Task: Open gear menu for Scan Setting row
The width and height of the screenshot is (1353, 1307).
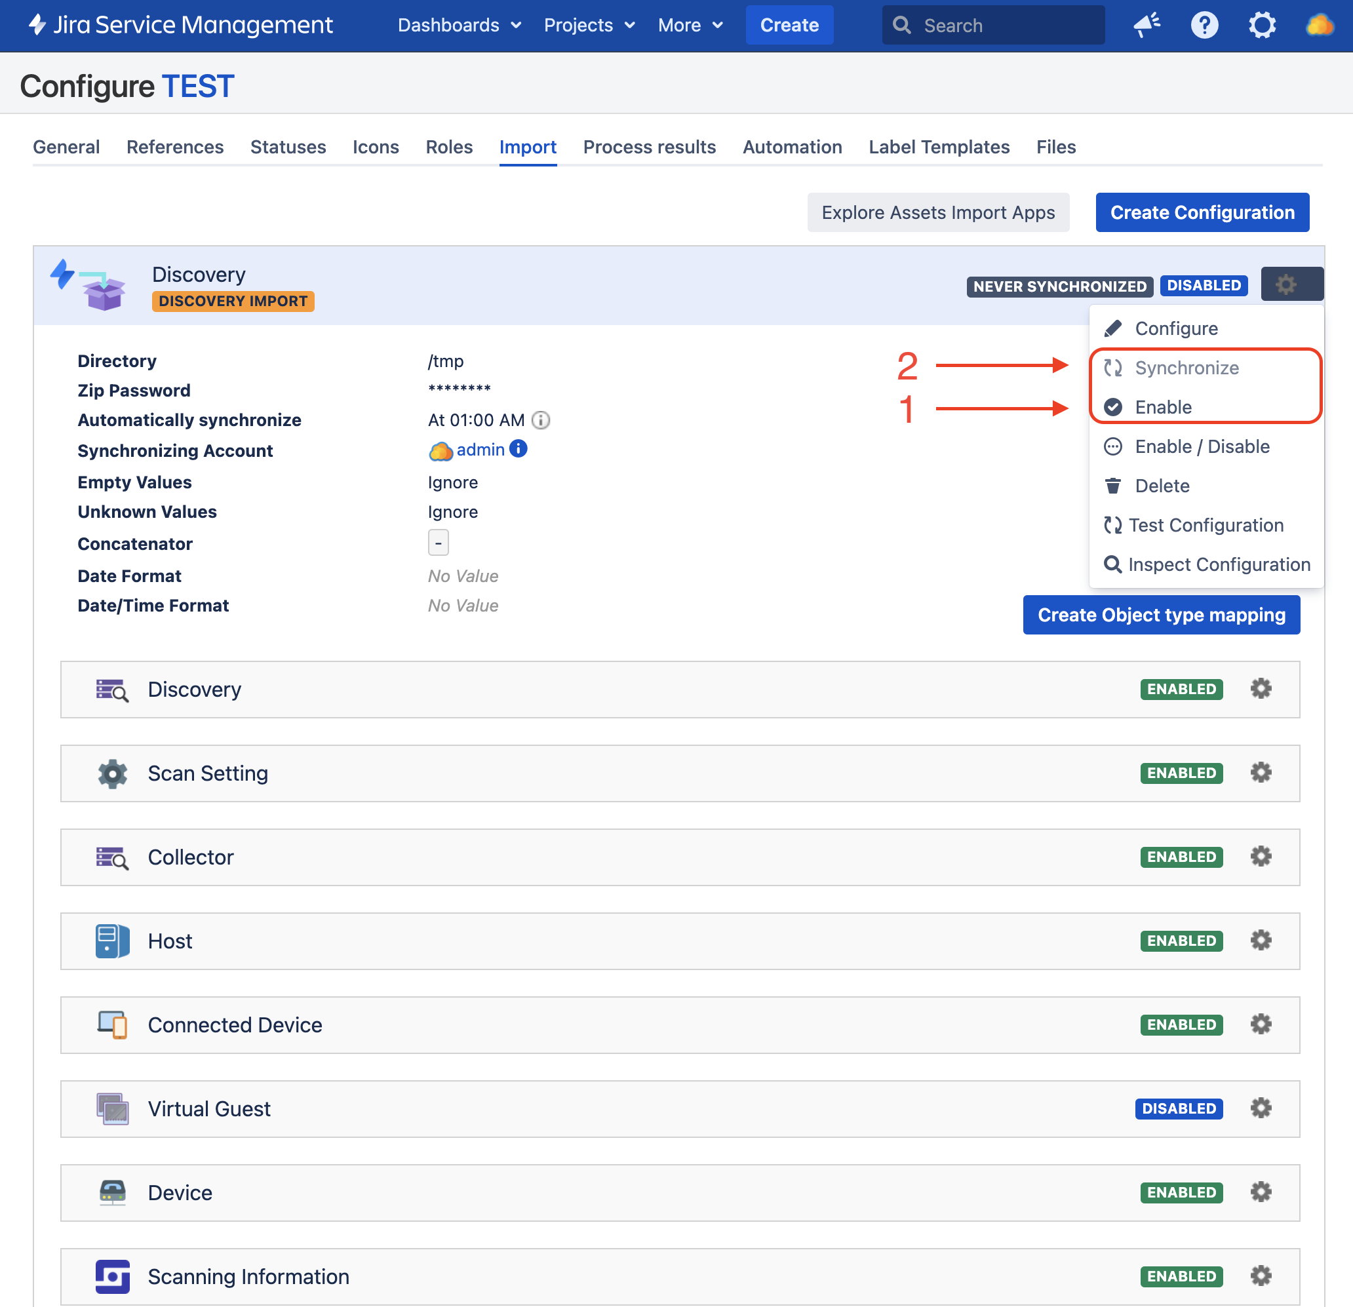Action: point(1261,773)
